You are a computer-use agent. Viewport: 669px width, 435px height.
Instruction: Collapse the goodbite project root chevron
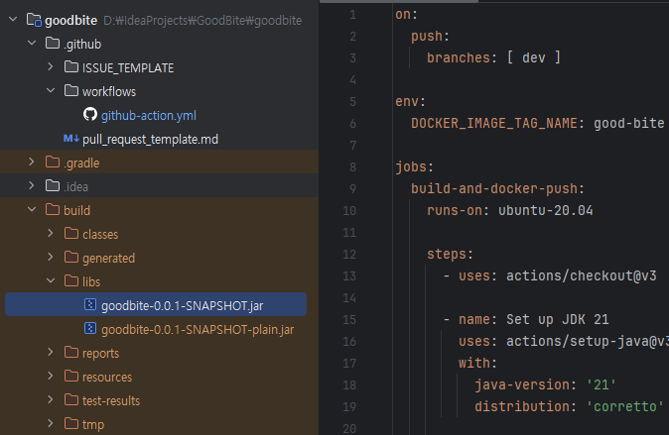click(13, 19)
